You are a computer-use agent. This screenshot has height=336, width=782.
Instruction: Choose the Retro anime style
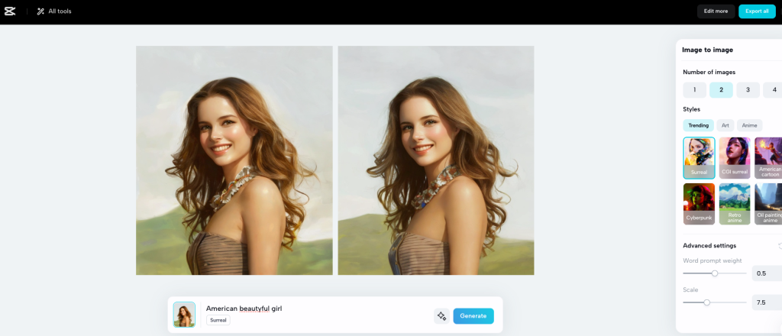tap(734, 203)
